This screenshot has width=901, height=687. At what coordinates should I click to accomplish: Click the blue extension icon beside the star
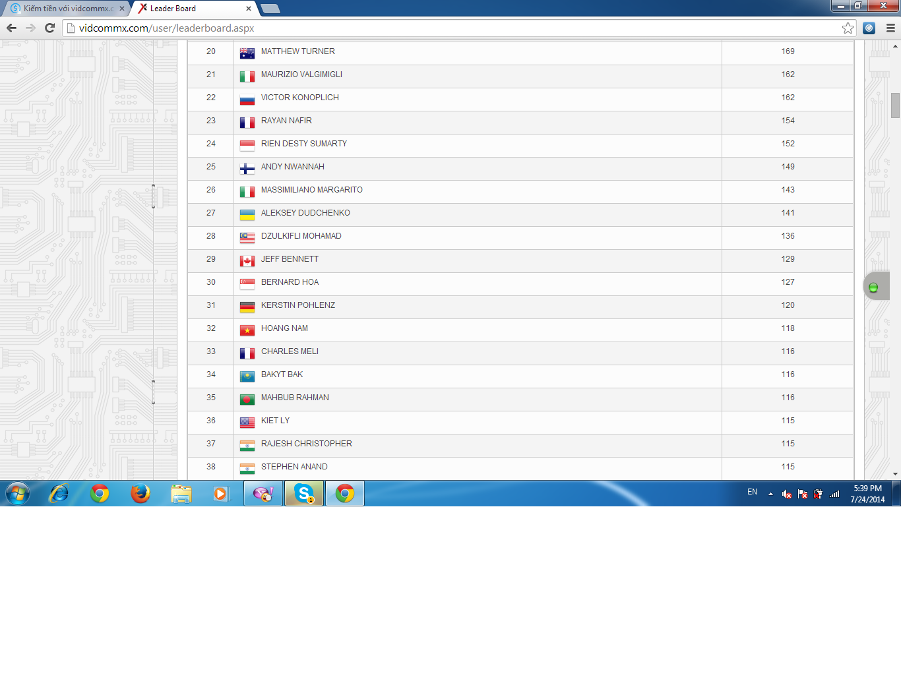(869, 28)
